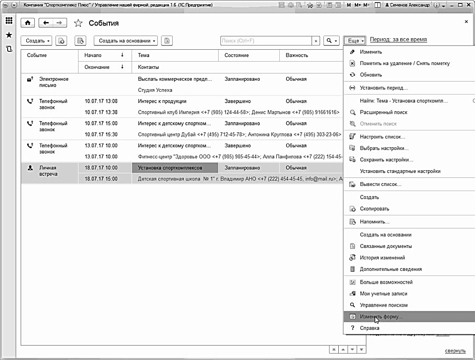Clear the search field with the x
The image size is (475, 360).
(316, 41)
